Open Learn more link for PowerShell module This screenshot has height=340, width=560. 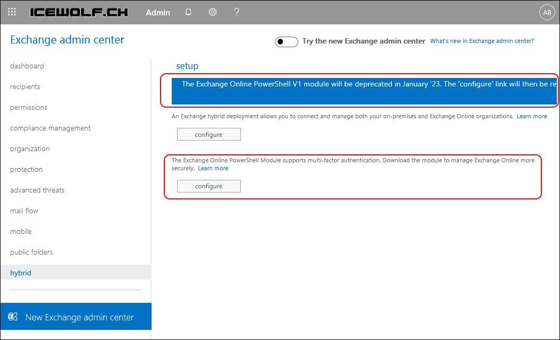click(x=213, y=168)
